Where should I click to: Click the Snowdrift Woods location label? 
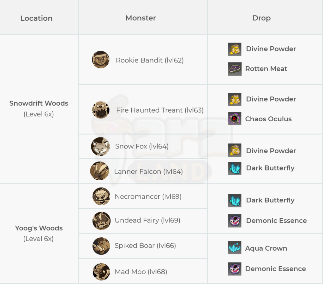[x=39, y=103]
